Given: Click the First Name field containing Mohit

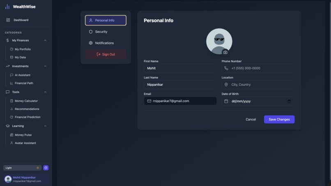Looking at the screenshot, I should 180,68.
